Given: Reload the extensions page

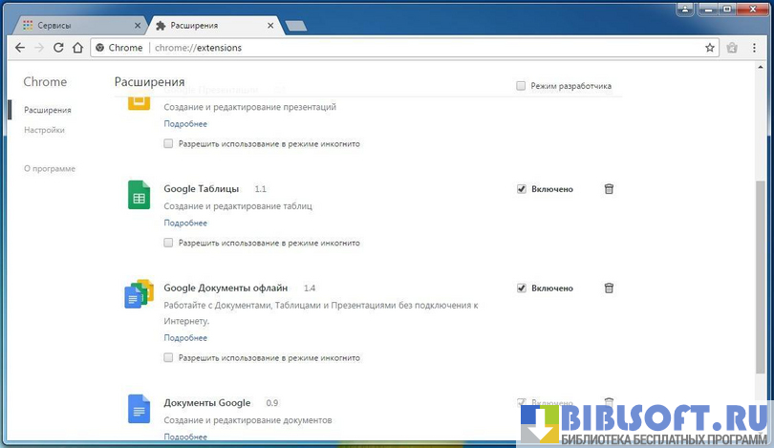Looking at the screenshot, I should click(x=58, y=48).
